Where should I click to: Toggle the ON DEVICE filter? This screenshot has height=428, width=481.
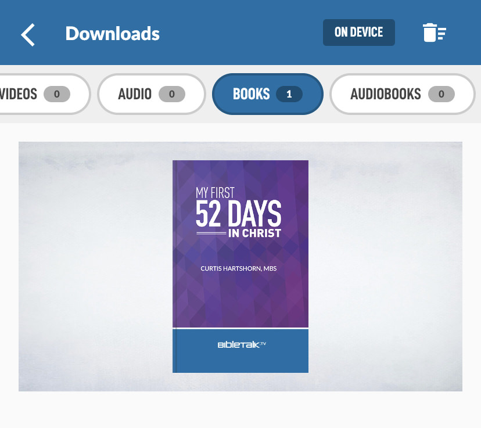pos(358,32)
